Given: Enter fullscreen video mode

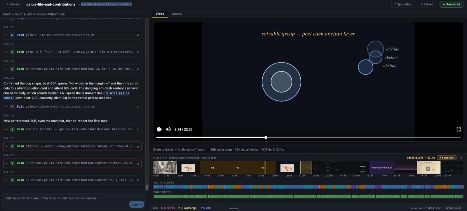Looking at the screenshot, I should [459, 129].
